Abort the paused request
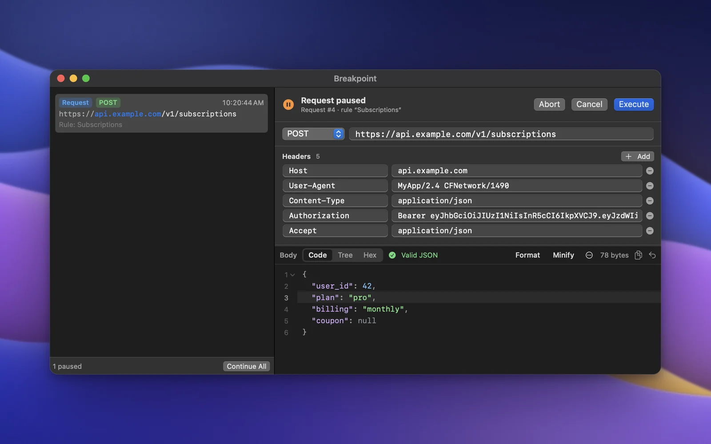 pos(549,104)
